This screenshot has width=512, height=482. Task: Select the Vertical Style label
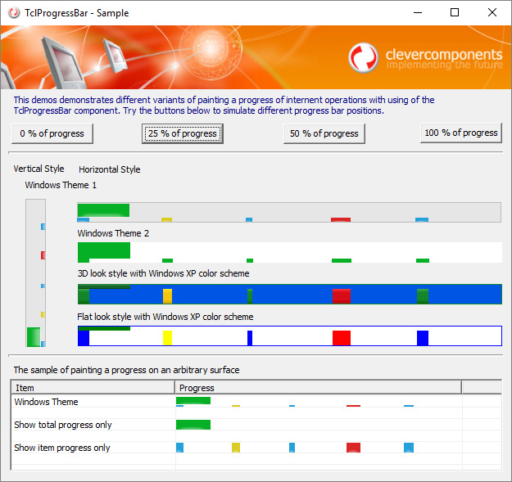(x=39, y=169)
